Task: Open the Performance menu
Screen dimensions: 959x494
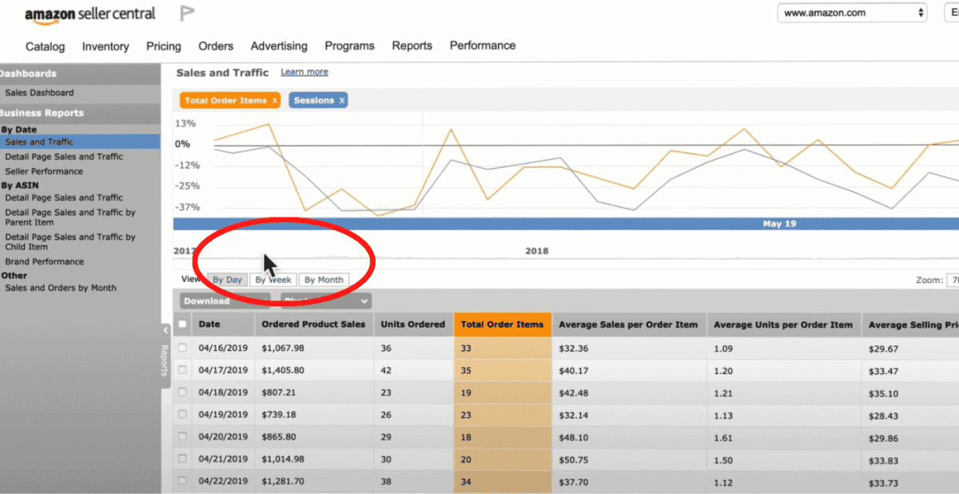Action: pos(483,46)
